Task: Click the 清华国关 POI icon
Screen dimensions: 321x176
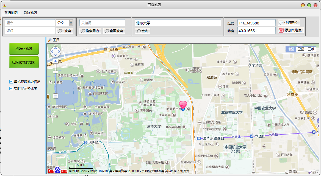Action: tap(137, 111)
